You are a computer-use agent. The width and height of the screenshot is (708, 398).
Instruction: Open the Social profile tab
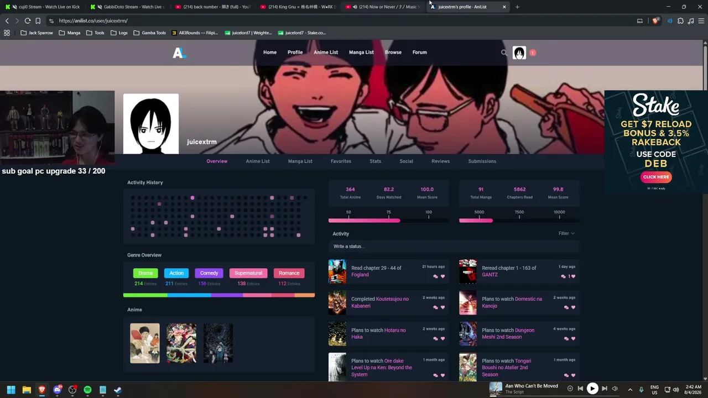point(406,161)
